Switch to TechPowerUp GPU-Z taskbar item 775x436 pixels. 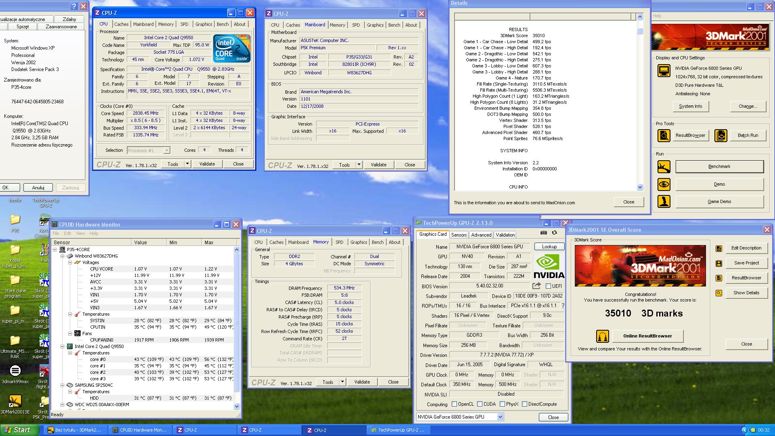point(398,430)
